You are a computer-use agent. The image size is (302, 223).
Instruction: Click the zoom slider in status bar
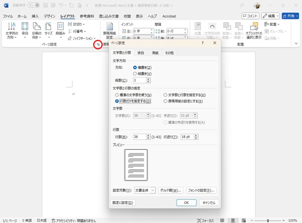[268, 220]
